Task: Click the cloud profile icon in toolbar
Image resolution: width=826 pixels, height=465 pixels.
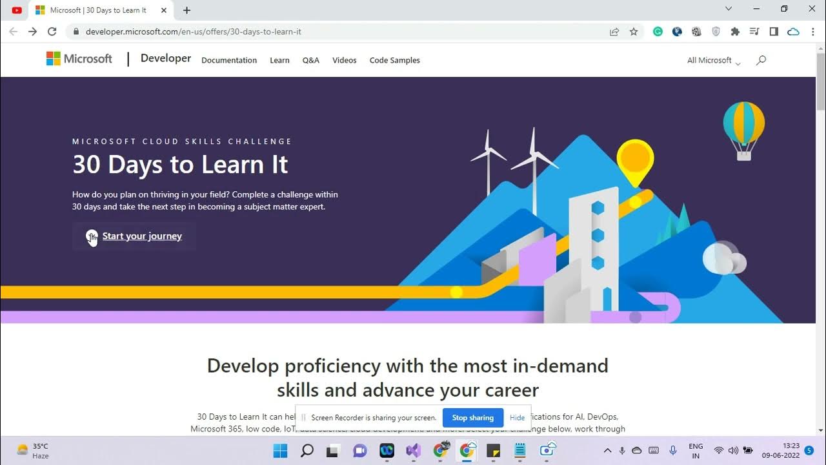Action: [794, 32]
